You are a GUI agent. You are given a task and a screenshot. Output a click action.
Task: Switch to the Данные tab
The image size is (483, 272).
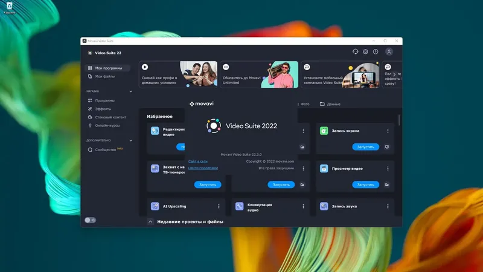[330, 104]
